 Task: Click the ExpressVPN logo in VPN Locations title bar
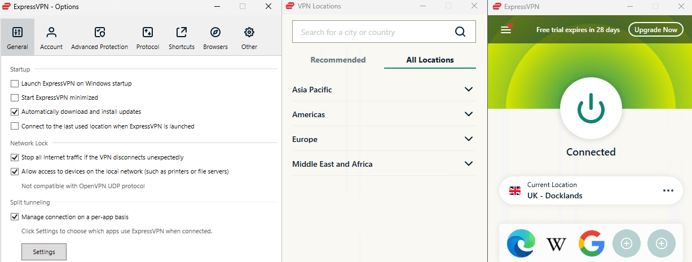290,6
